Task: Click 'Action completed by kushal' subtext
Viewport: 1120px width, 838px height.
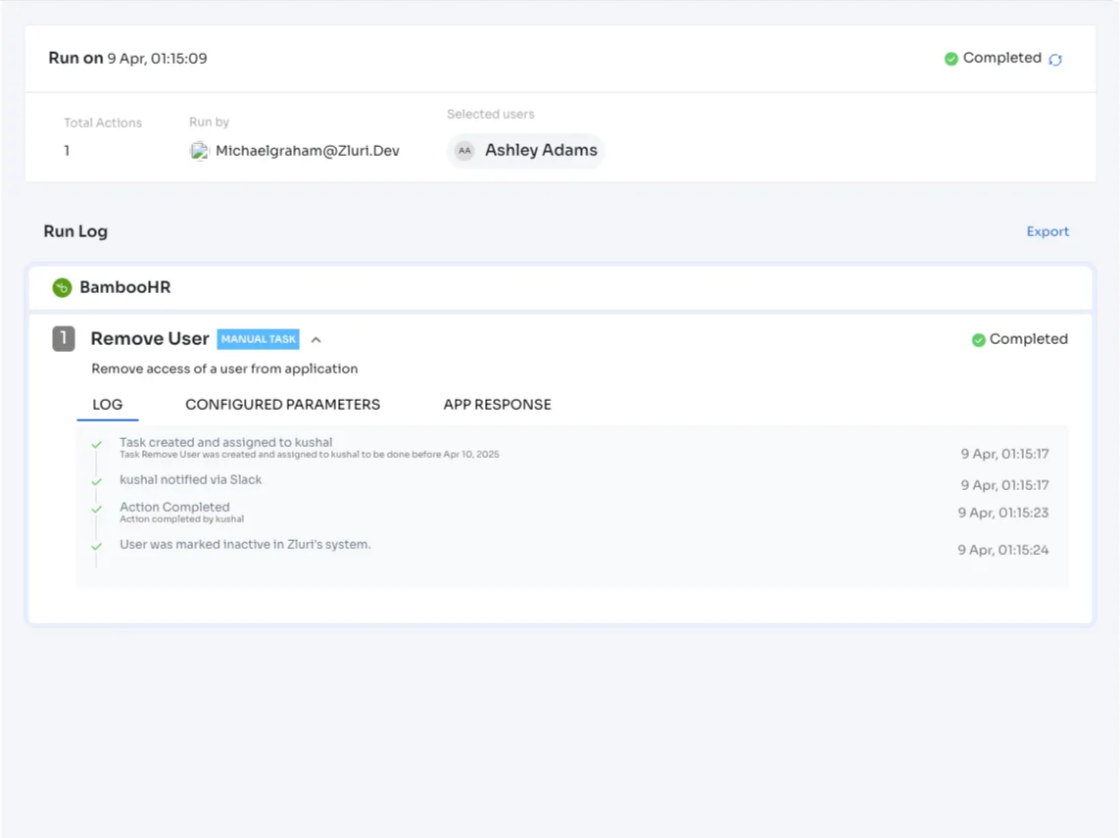Action: click(x=181, y=519)
